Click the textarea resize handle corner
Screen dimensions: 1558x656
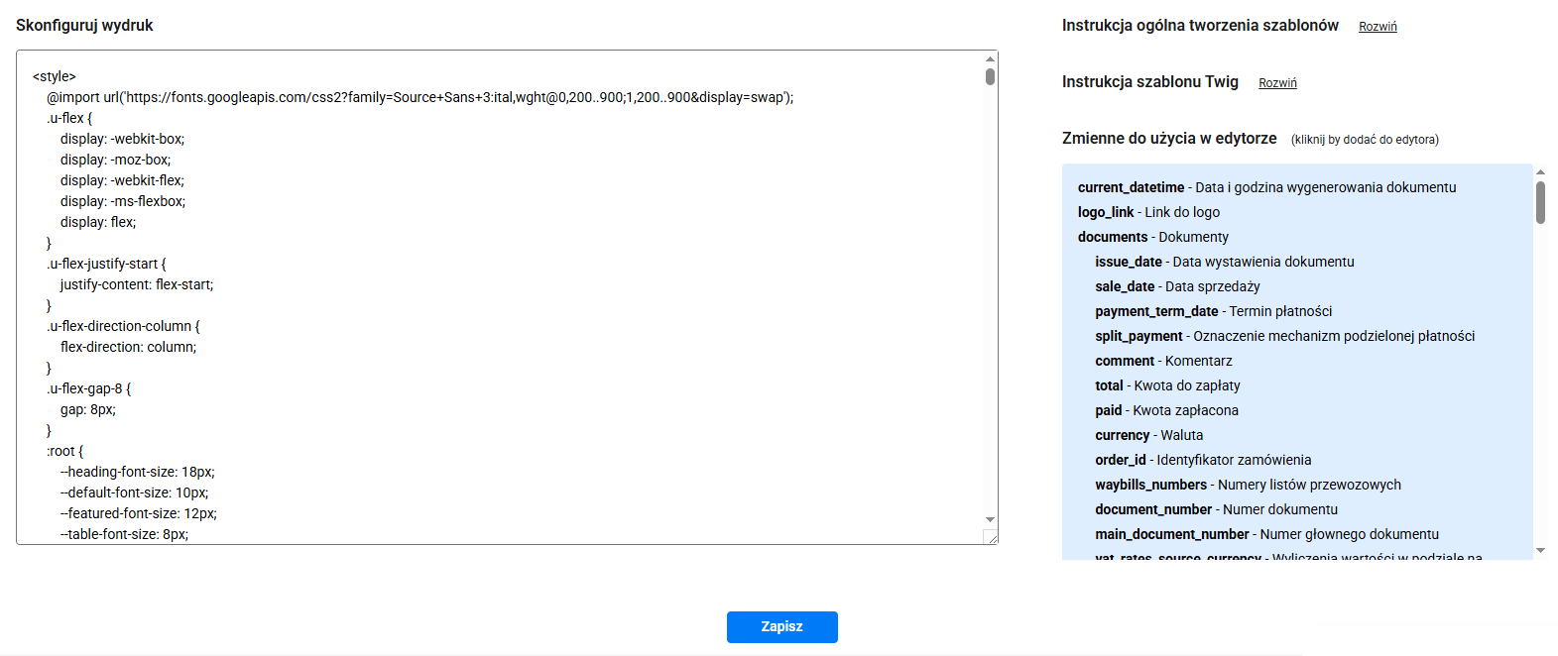point(990,537)
